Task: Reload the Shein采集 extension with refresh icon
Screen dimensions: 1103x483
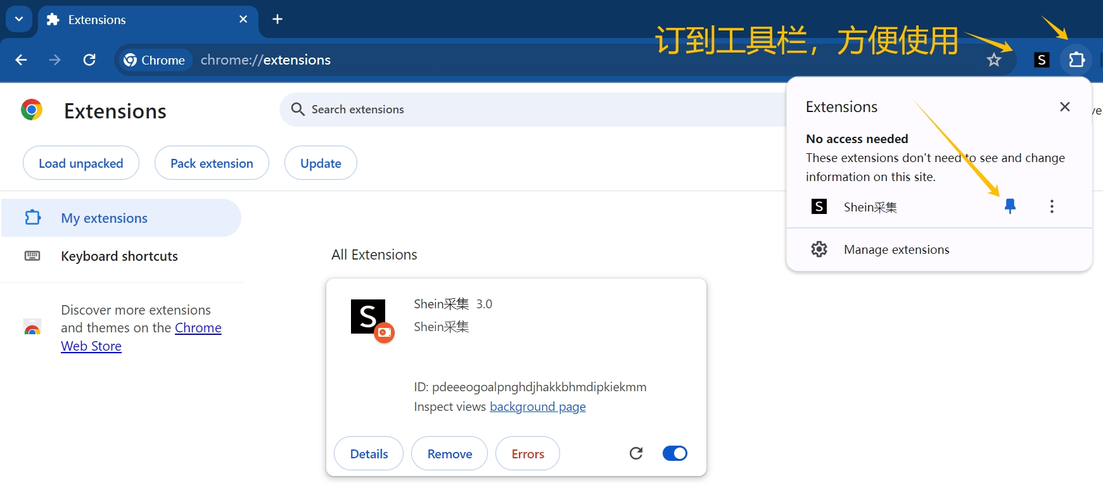Action: [x=636, y=453]
